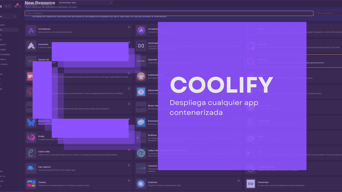
Task: Select the Castopod service title
Action: [153, 166]
